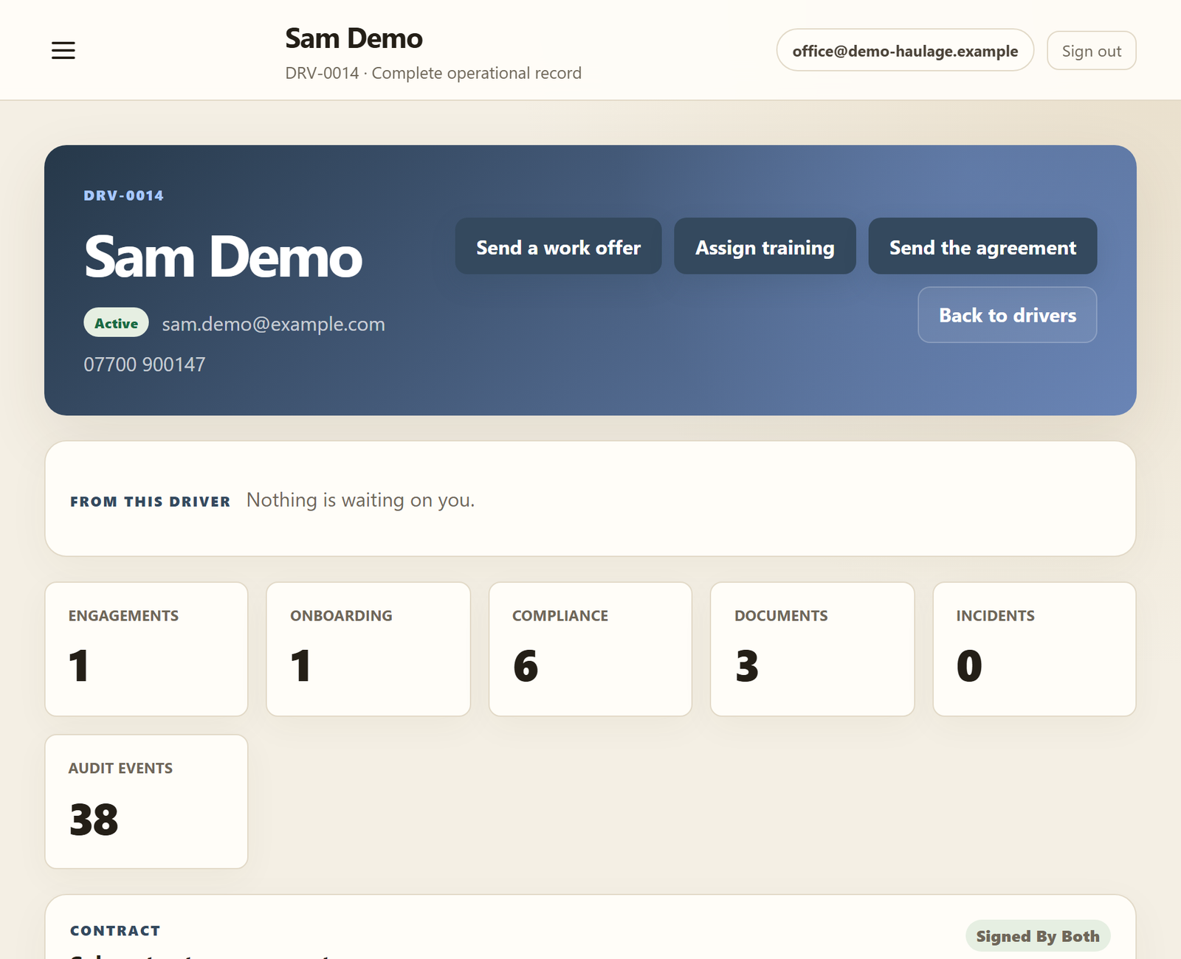Open the Documents stat card
The image size is (1181, 959).
[x=812, y=649]
